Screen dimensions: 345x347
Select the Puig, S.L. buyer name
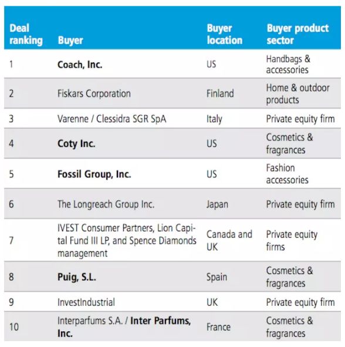(x=77, y=277)
